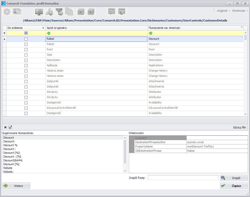Viewport: 250px width, 197px height.
Task: Click the box icon with play arrow
Action: [x=81, y=12]
